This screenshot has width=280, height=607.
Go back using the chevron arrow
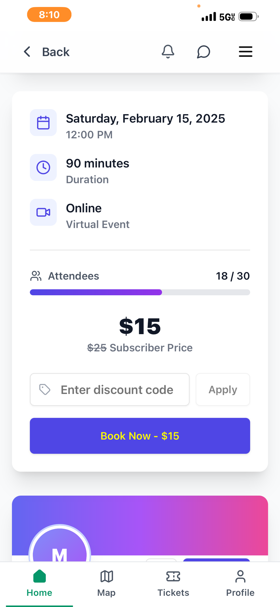(x=27, y=52)
